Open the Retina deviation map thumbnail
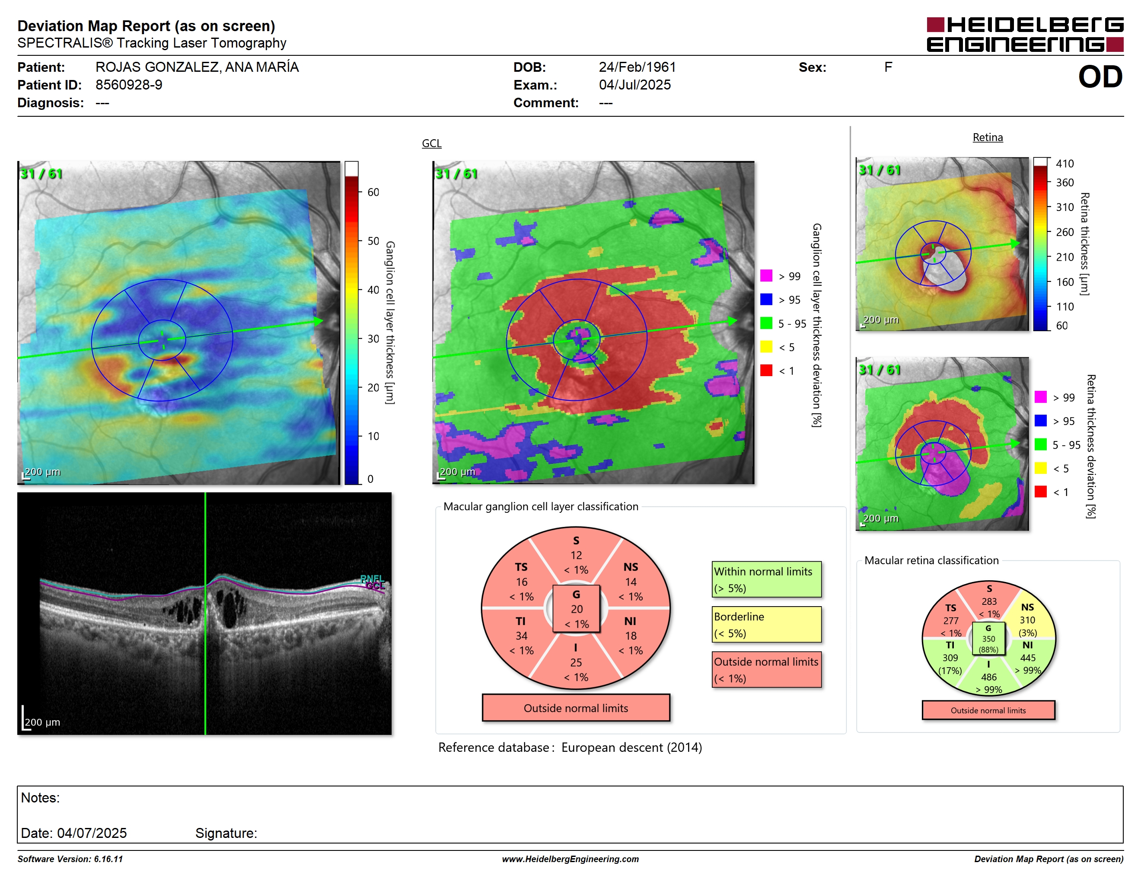1141x882 pixels. tap(942, 444)
